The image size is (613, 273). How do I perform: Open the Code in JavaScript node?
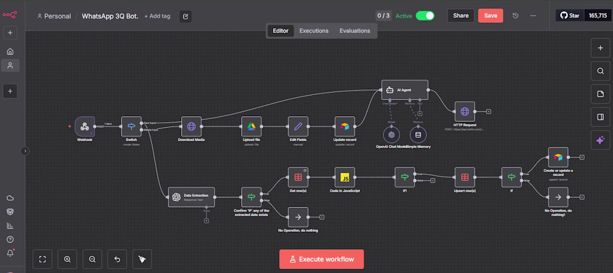click(x=344, y=177)
